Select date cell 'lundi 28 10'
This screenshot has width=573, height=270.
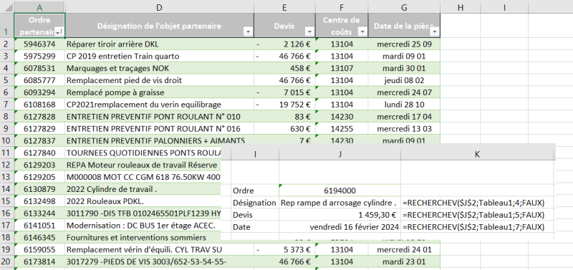[404, 105]
